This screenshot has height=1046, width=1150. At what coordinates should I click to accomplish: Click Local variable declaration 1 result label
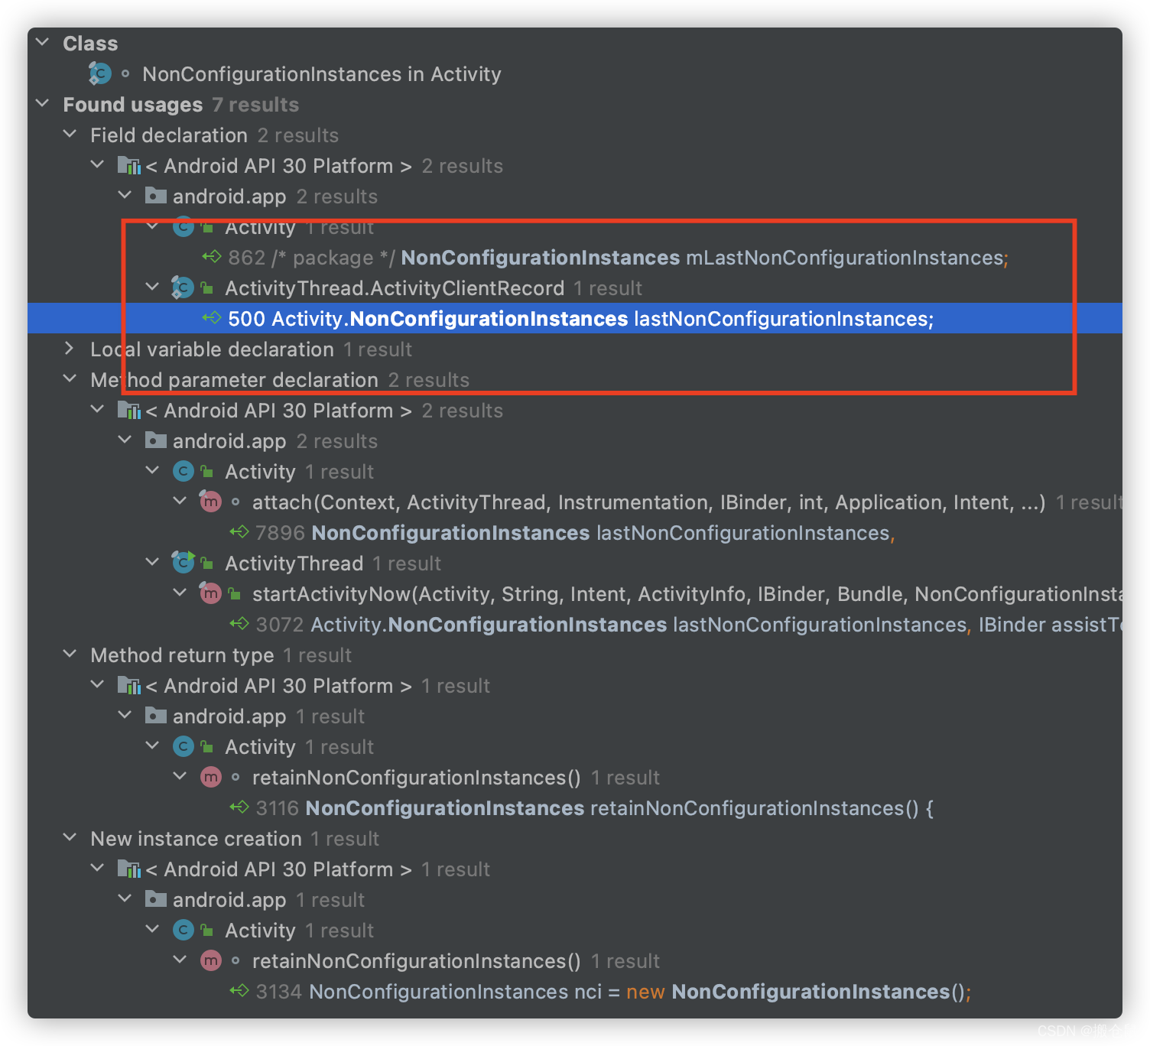click(251, 349)
